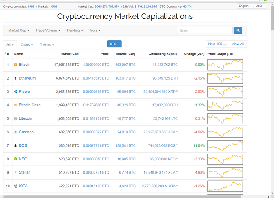Image resolution: width=274 pixels, height=198 pixels.
Task: Click the Ripple logo icon
Action: pyautogui.click(x=15, y=92)
